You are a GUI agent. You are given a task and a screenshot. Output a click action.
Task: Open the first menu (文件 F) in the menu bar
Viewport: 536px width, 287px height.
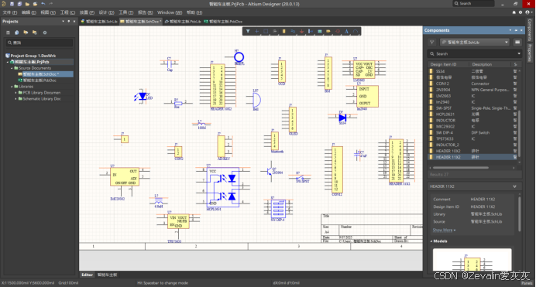point(9,12)
